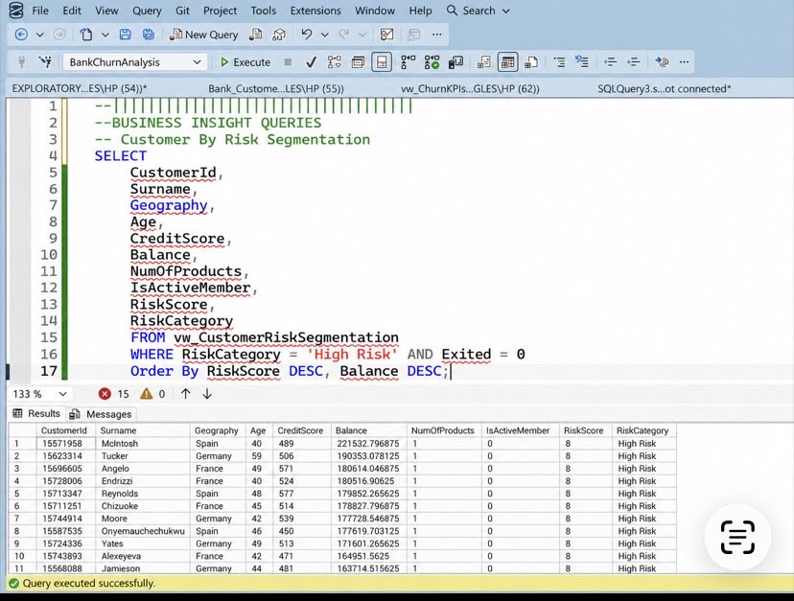
Task: Click the Include Actual Execution Plan icon
Action: (409, 62)
